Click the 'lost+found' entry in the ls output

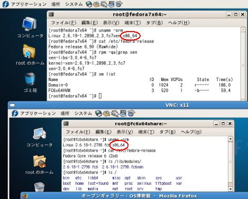click(98, 183)
